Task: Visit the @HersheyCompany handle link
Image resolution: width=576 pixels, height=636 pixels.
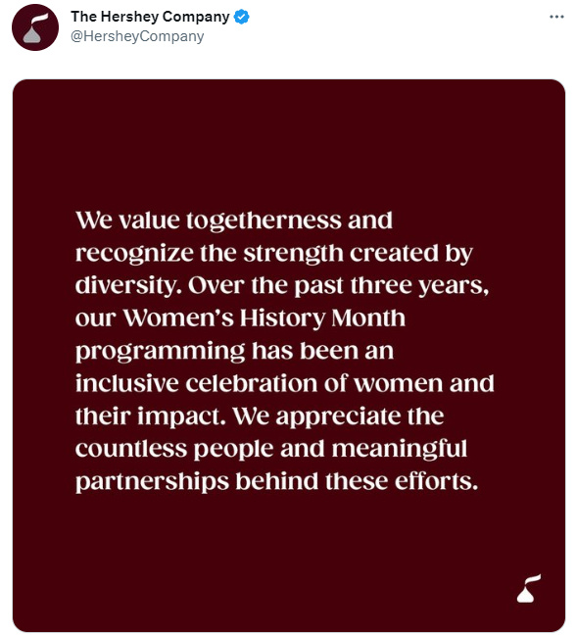Action: 137,36
